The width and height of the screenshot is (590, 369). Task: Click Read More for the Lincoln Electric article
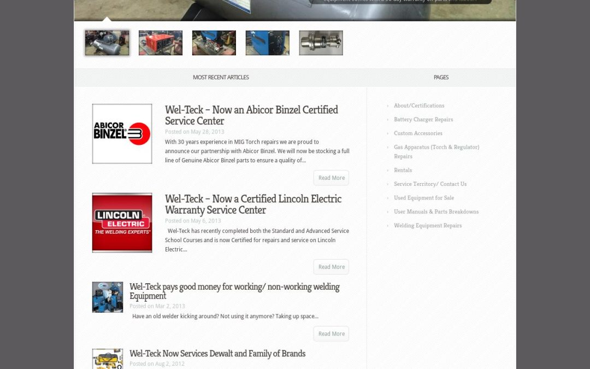coord(331,267)
